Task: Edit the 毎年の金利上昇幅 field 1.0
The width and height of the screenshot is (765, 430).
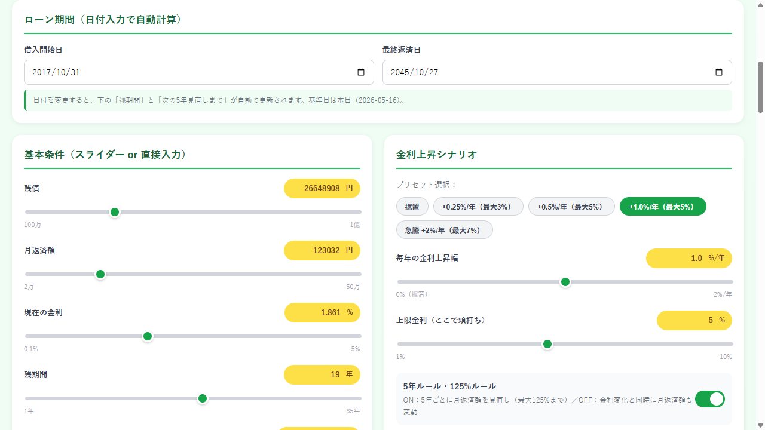Action: click(689, 258)
